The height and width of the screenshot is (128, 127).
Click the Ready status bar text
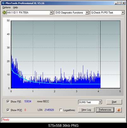point(6,120)
